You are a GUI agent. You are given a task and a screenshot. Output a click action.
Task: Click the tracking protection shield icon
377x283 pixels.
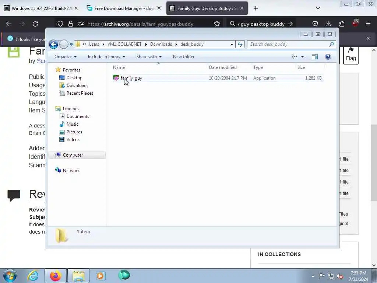click(x=60, y=24)
